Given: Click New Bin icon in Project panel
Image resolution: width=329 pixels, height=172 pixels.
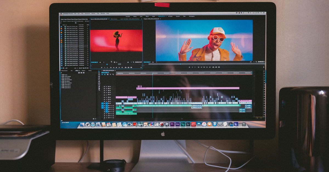Looking at the screenshot, I should pos(84,68).
